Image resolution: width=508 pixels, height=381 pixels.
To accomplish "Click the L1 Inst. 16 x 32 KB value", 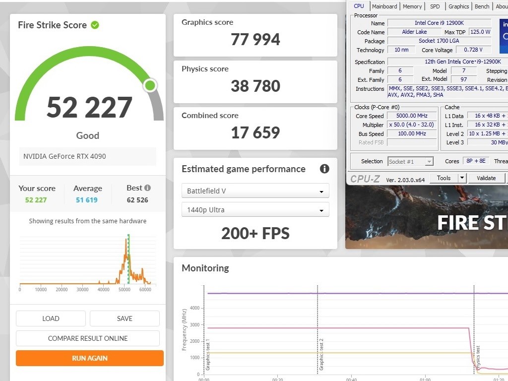I will 488,125.
